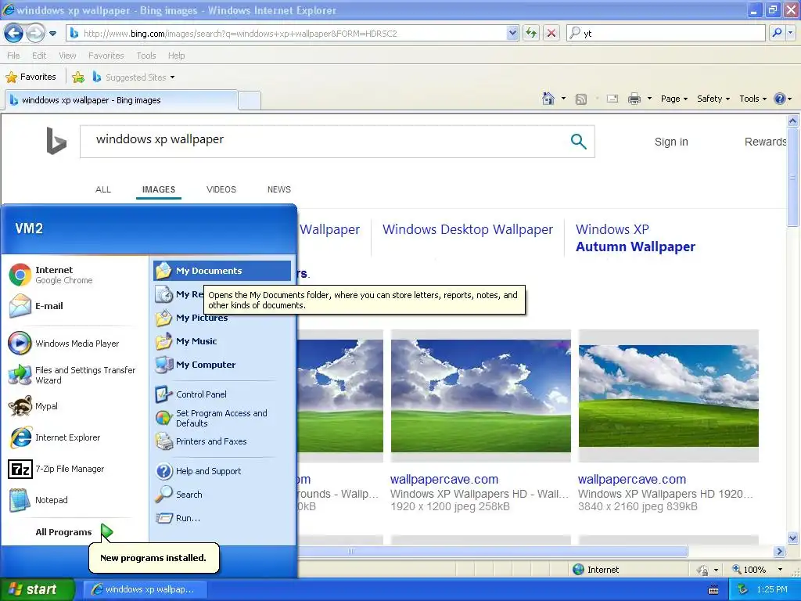Click the Bing logo
The image size is (801, 601).
(56, 141)
